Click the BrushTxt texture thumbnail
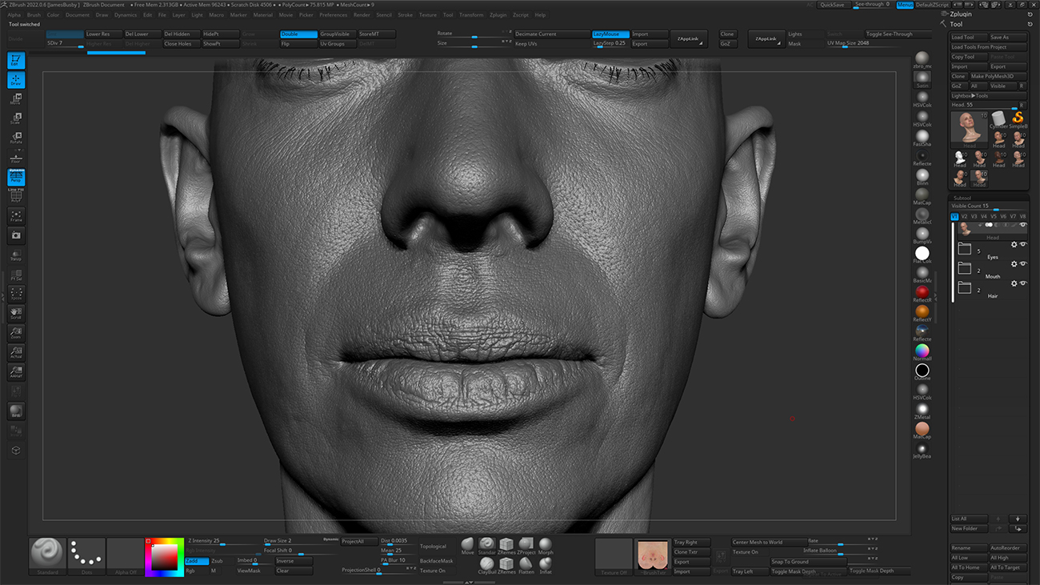Screen dimensions: 1040x585 click(x=652, y=555)
